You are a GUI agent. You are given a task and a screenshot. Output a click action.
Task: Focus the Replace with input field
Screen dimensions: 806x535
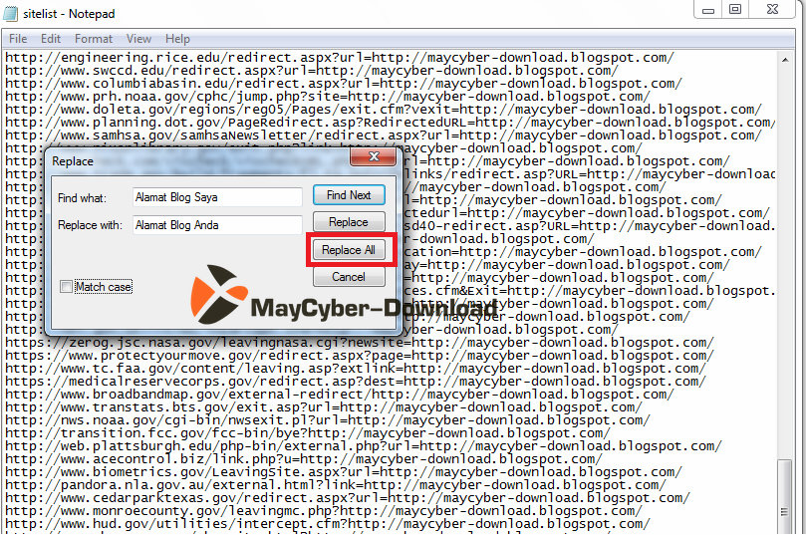point(217,225)
